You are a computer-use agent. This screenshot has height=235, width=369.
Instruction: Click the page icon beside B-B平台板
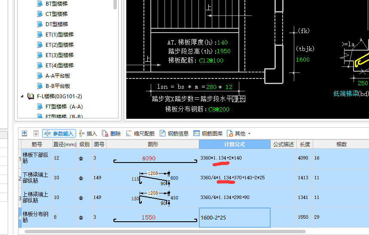click(x=40, y=86)
